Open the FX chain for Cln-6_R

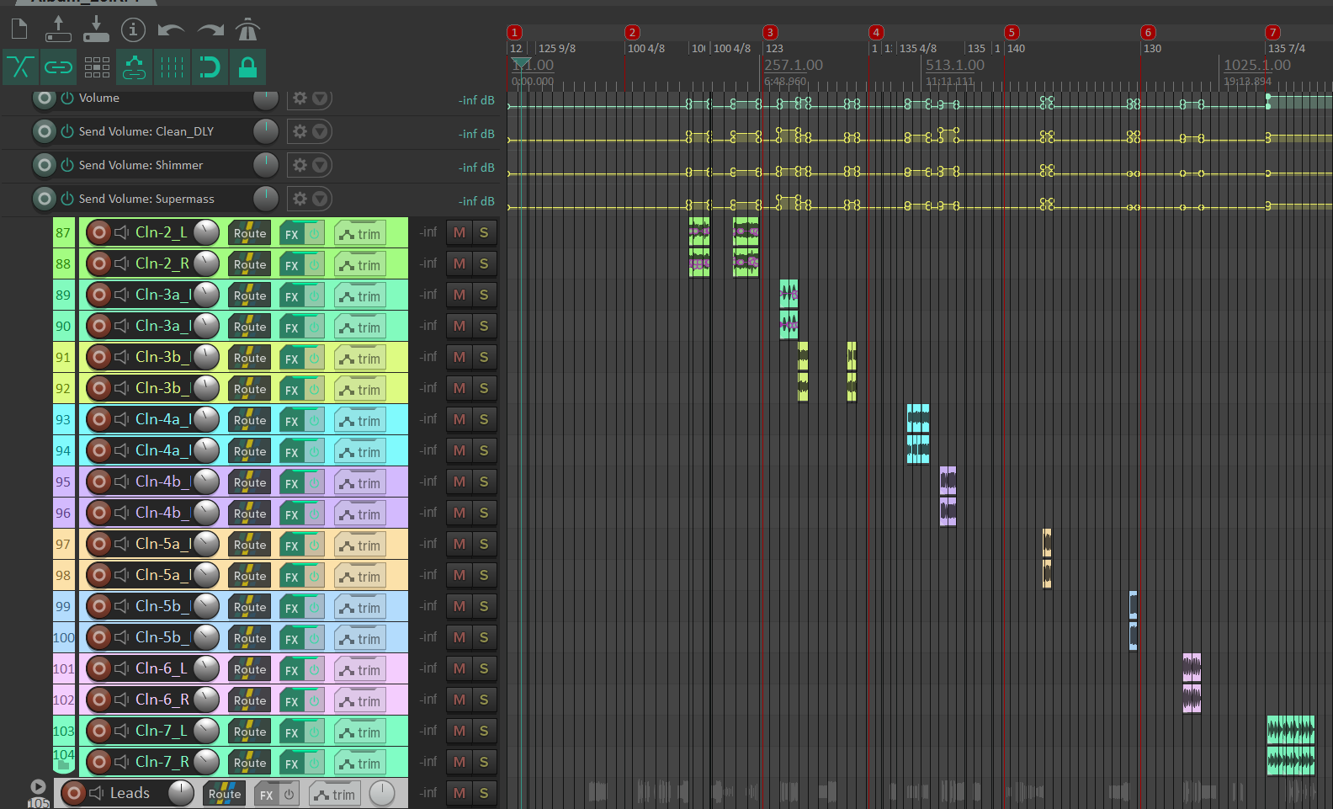292,701
